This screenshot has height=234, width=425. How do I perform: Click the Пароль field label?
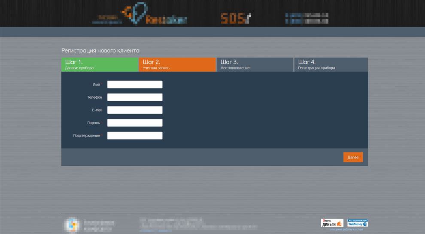[93, 123]
